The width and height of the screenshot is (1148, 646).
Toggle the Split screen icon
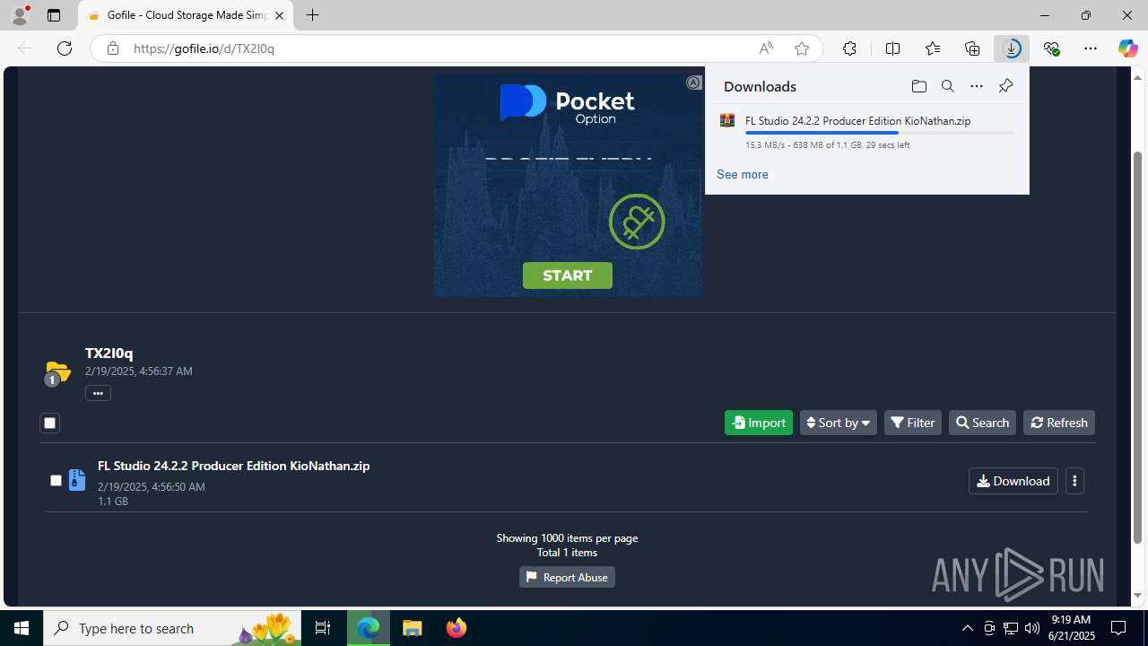tap(892, 48)
